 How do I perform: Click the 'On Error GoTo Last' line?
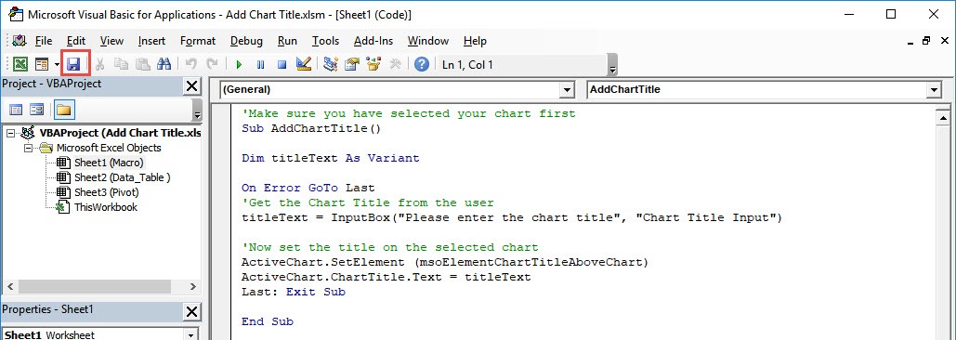tap(308, 188)
